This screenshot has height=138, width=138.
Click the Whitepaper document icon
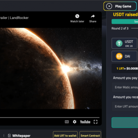tap(9, 136)
